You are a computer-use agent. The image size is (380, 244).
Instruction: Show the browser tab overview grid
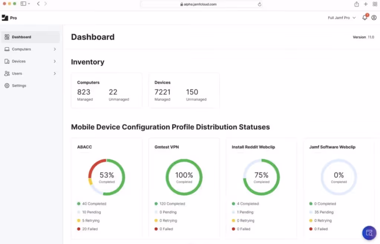(x=375, y=4)
